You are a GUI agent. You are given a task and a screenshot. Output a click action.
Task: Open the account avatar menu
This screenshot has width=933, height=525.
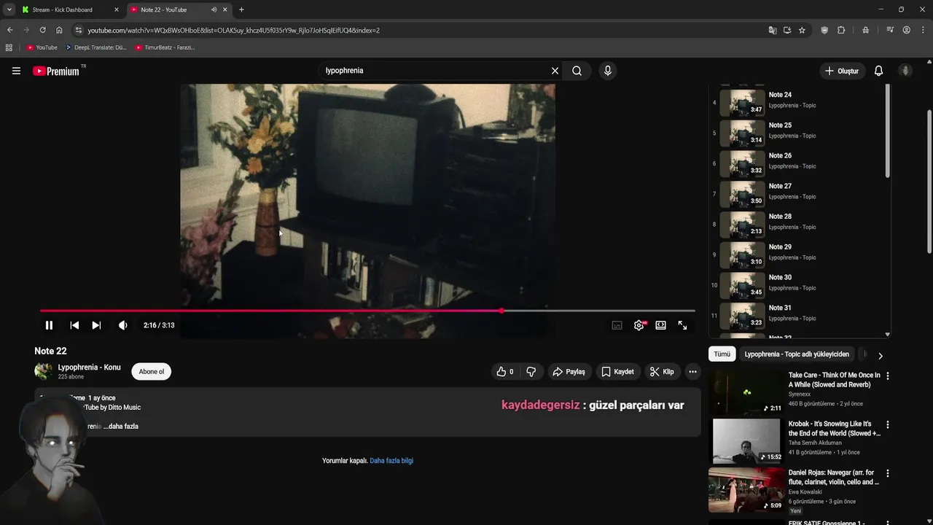[x=905, y=71]
